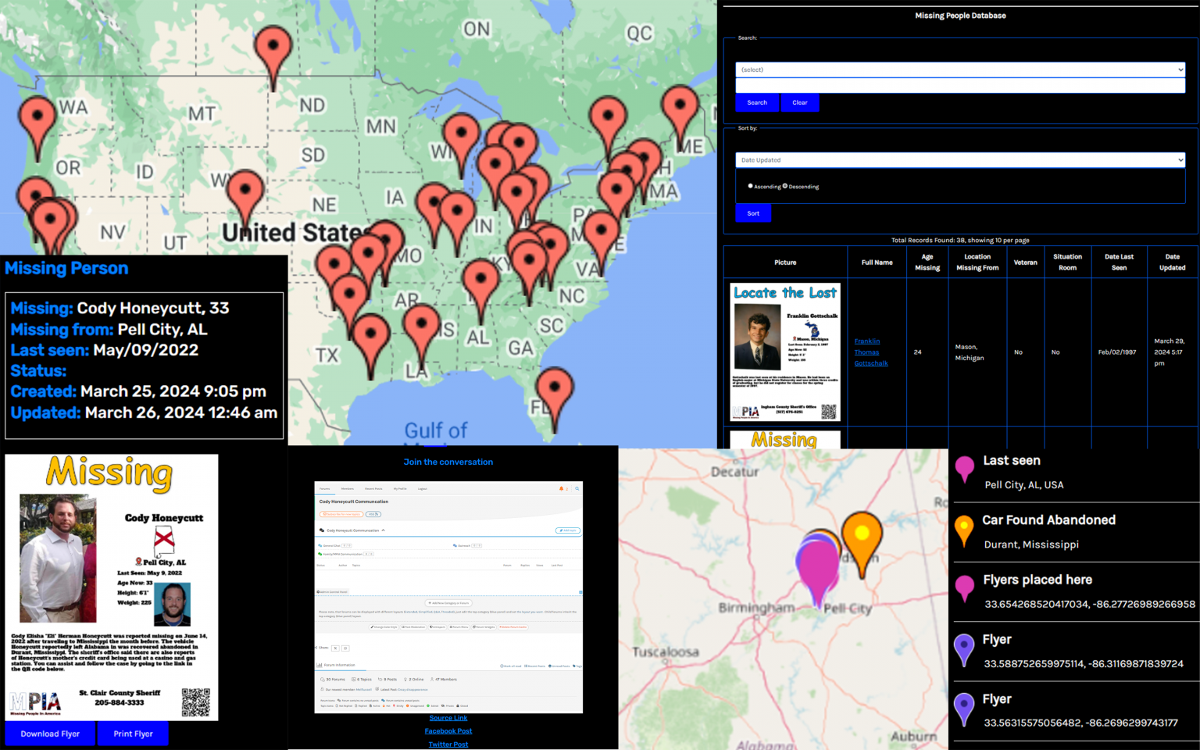Click the forum search magnifier icon
Screen dimensions: 1200x750
(x=577, y=488)
